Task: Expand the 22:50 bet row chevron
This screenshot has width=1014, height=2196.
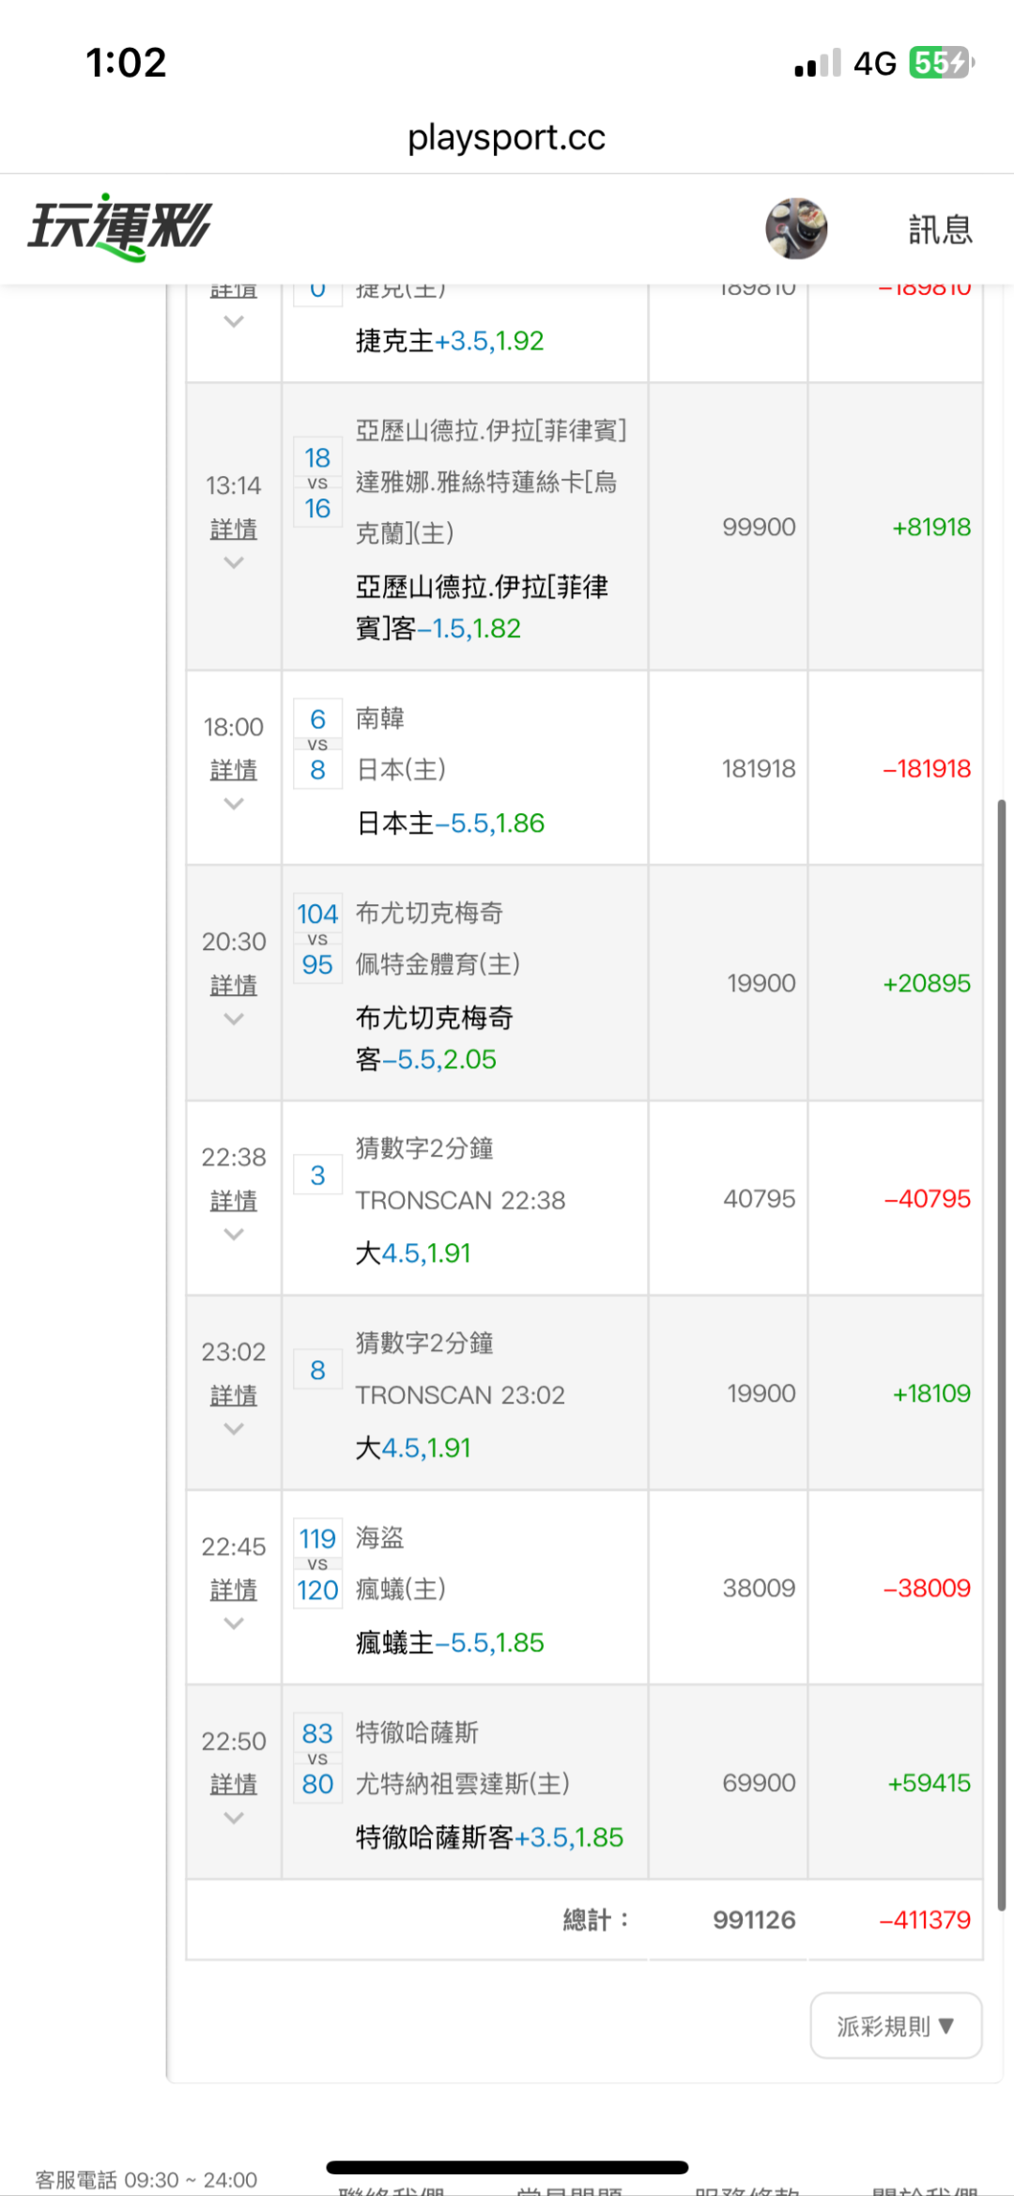Action: point(234,1818)
